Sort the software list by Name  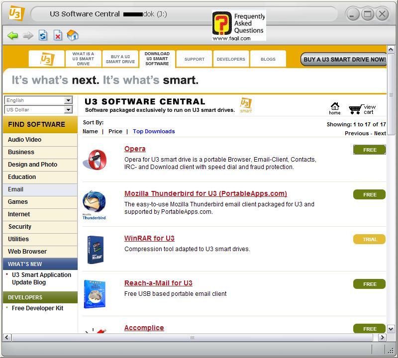tap(90, 131)
